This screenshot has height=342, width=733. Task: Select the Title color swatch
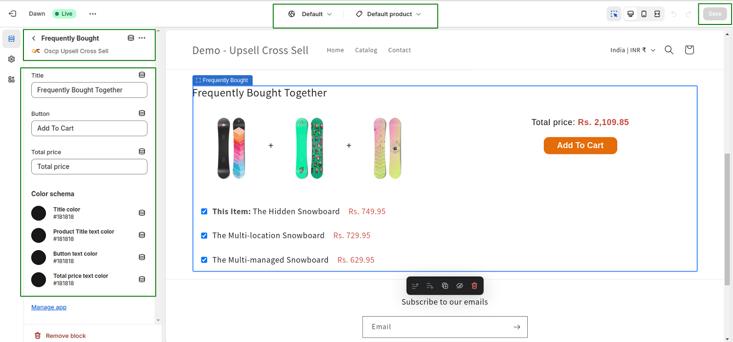click(x=39, y=213)
